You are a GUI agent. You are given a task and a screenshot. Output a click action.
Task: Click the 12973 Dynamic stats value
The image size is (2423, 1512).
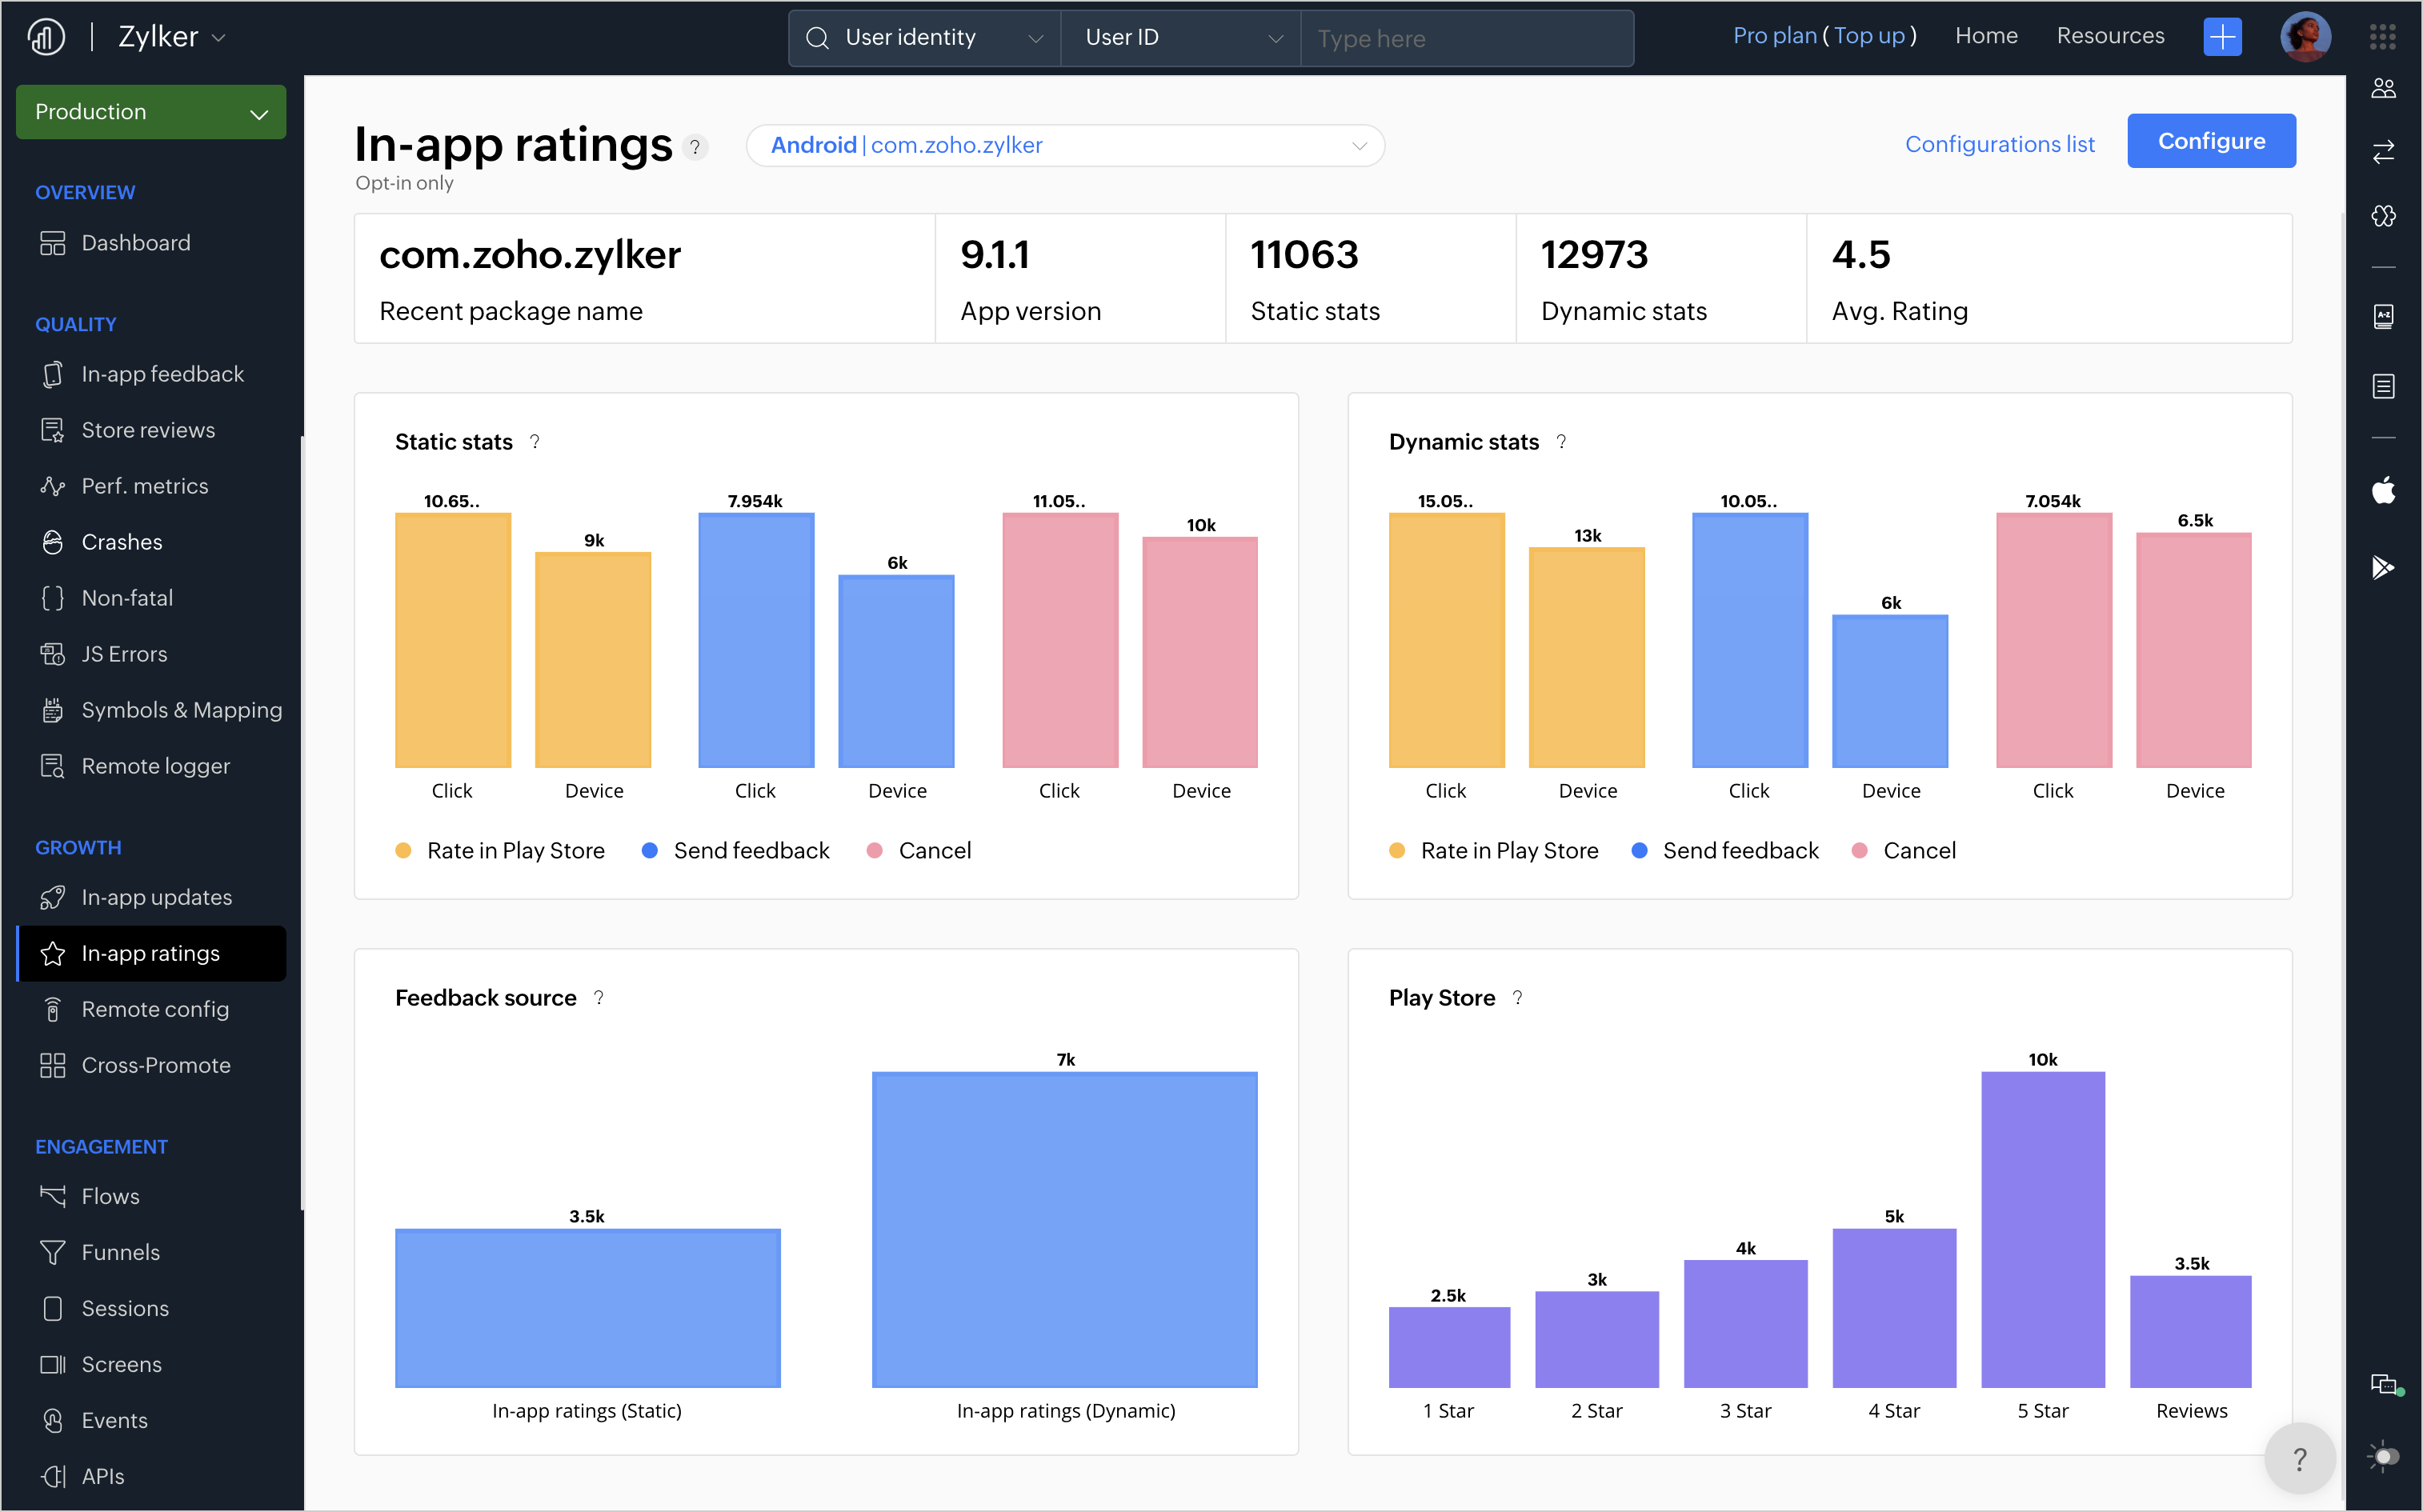[1594, 255]
